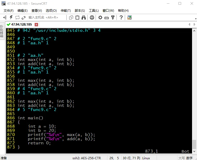This screenshot has width=197, height=160.
Task: Click line 851 '# 2 "aa.h"'
Action: 30,56
